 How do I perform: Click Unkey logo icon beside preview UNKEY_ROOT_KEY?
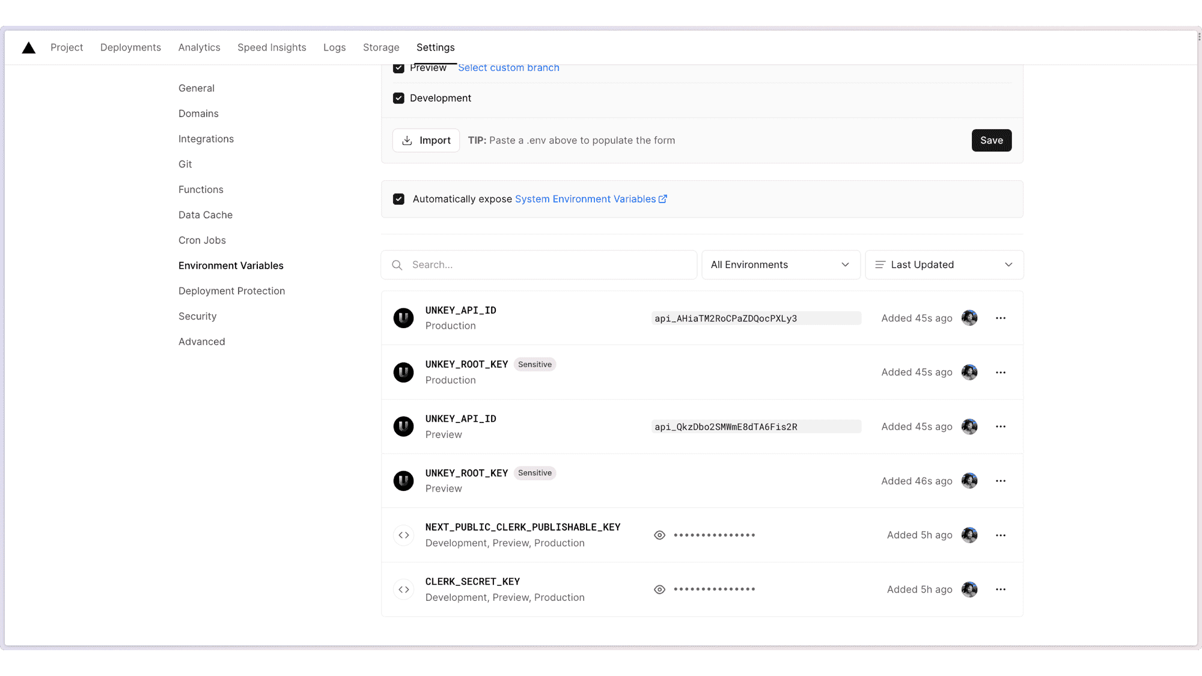pos(403,481)
